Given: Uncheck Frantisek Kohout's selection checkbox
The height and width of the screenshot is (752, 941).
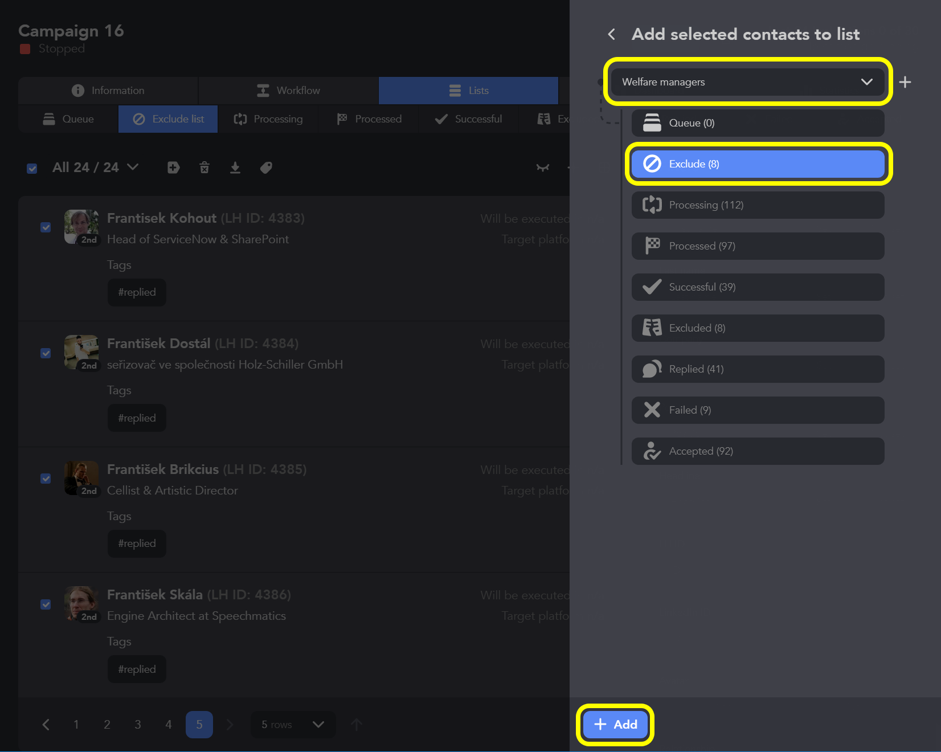Looking at the screenshot, I should (46, 227).
